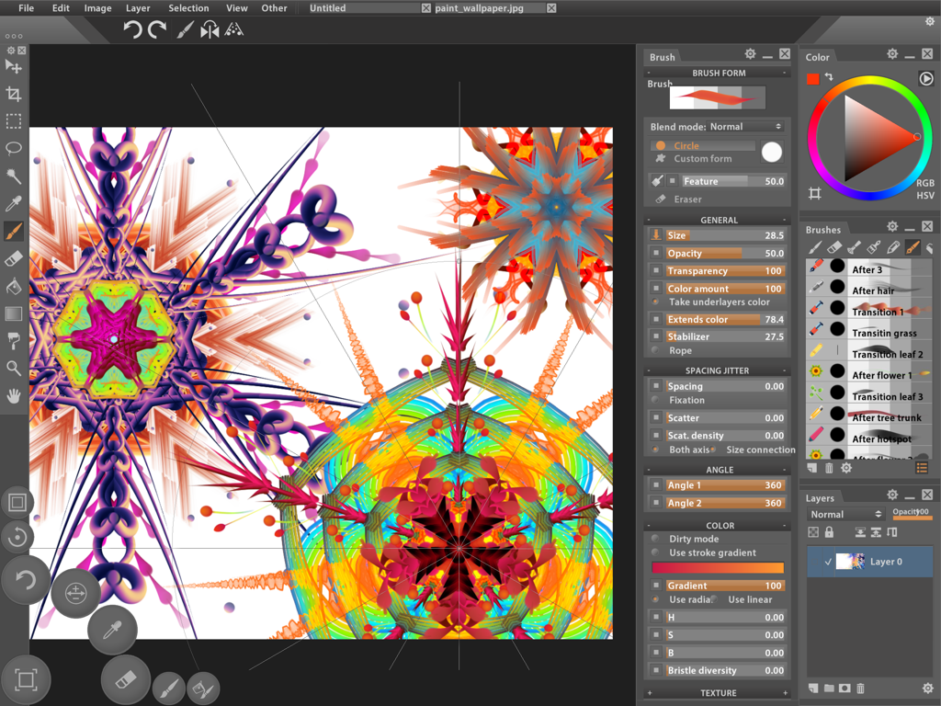Open the Image menu
This screenshot has width=941, height=706.
pyautogui.click(x=97, y=8)
